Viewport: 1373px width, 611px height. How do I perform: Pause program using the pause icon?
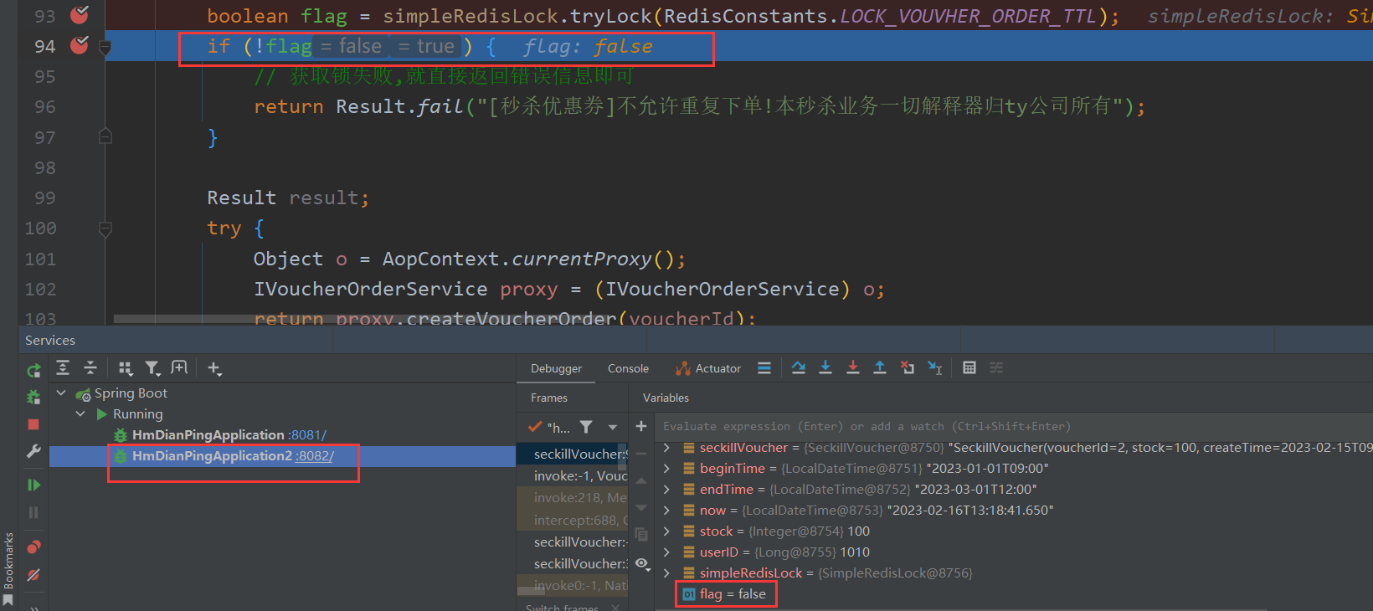tap(33, 512)
